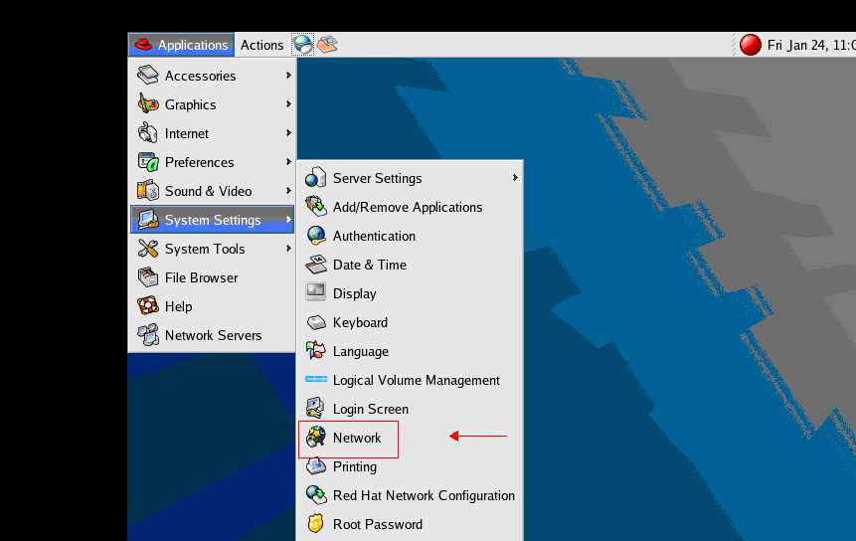Screen dimensions: 856x541
Task: Click the Display monitor icon
Action: click(x=315, y=293)
